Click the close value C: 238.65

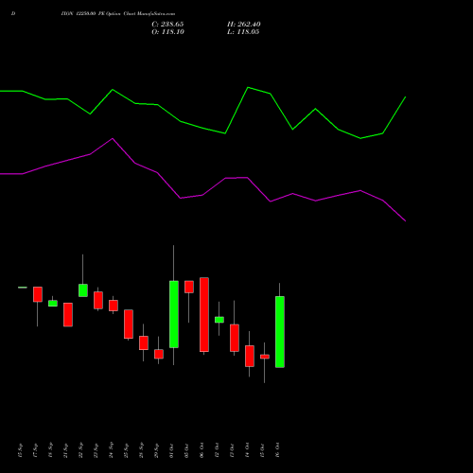pos(167,25)
